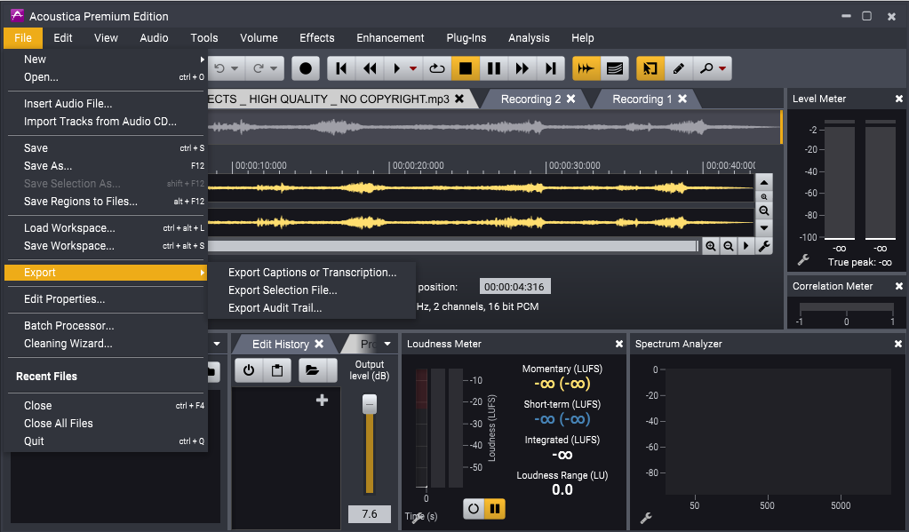This screenshot has width=909, height=532.
Task: Jump to end with skip-forward button
Action: 551,68
